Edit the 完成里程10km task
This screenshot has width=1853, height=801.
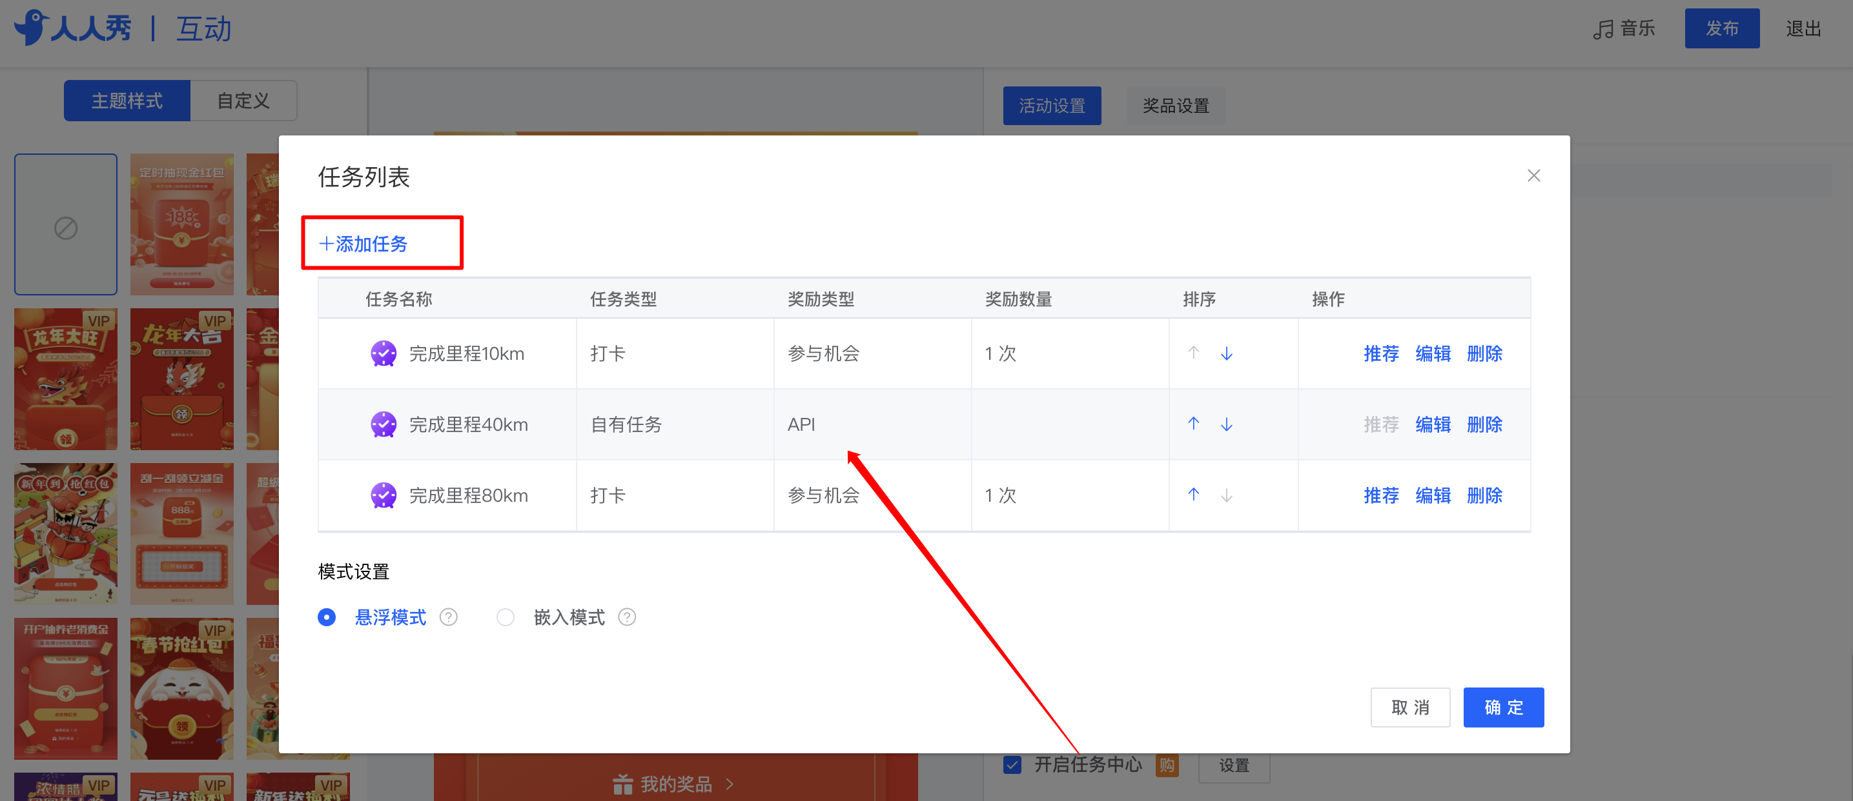[1433, 353]
